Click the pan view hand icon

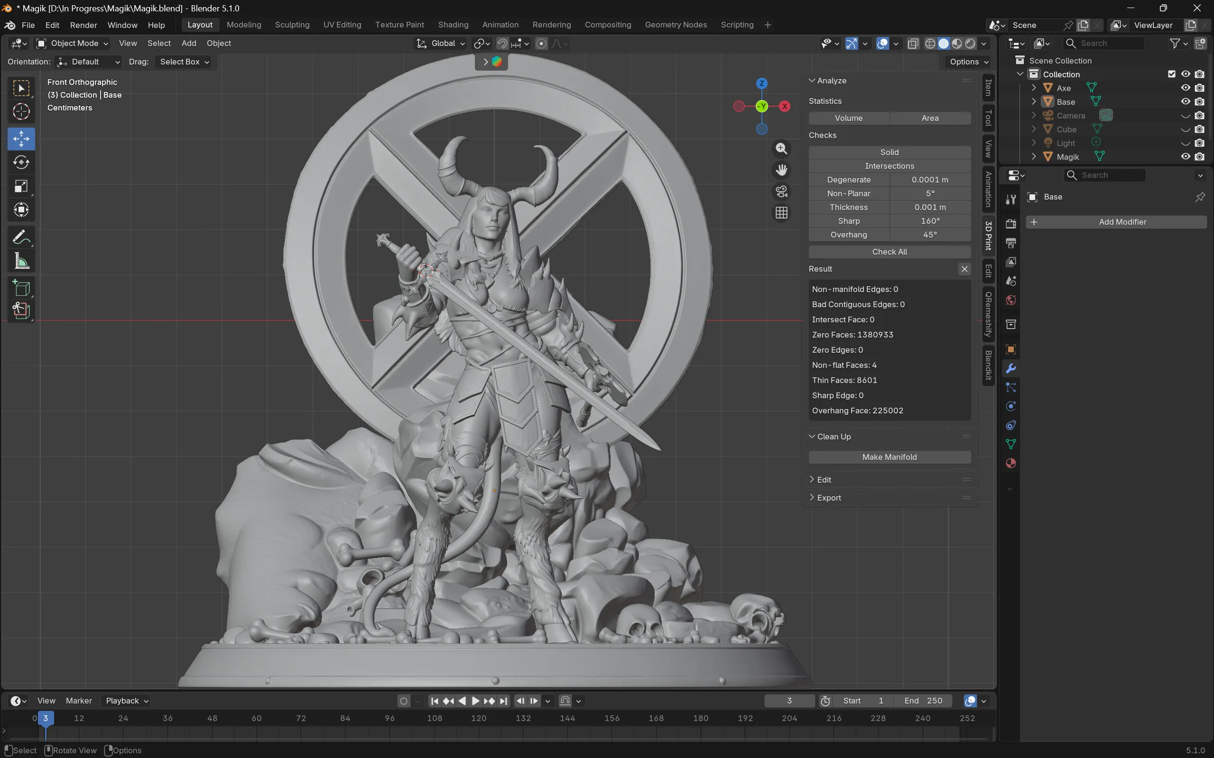(x=781, y=170)
